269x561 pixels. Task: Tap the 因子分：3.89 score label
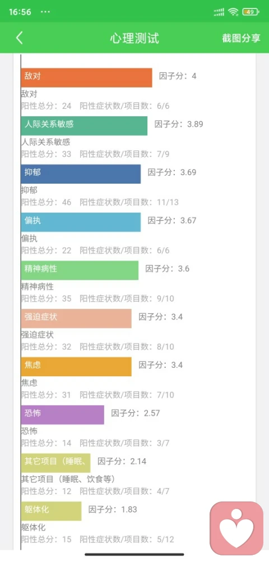pyautogui.click(x=179, y=124)
